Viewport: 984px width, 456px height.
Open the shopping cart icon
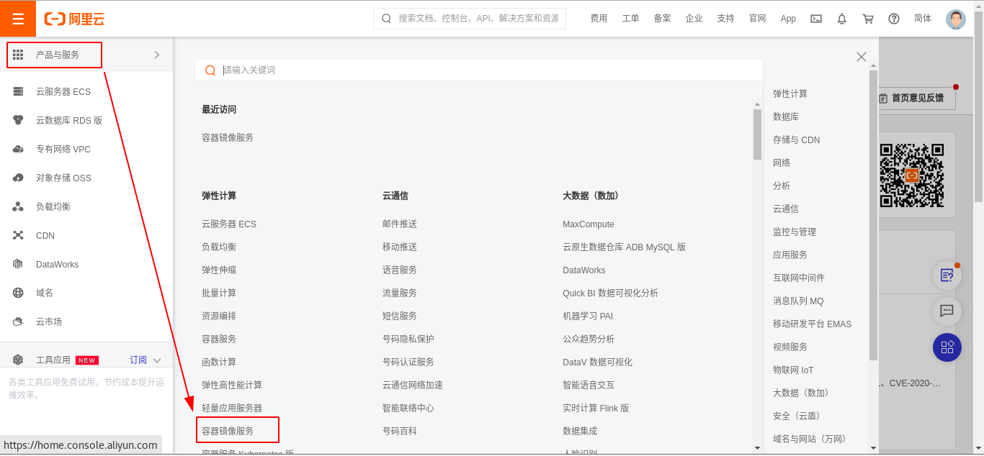pyautogui.click(x=868, y=19)
